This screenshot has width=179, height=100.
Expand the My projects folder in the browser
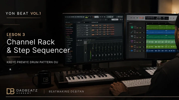tap(69, 48)
